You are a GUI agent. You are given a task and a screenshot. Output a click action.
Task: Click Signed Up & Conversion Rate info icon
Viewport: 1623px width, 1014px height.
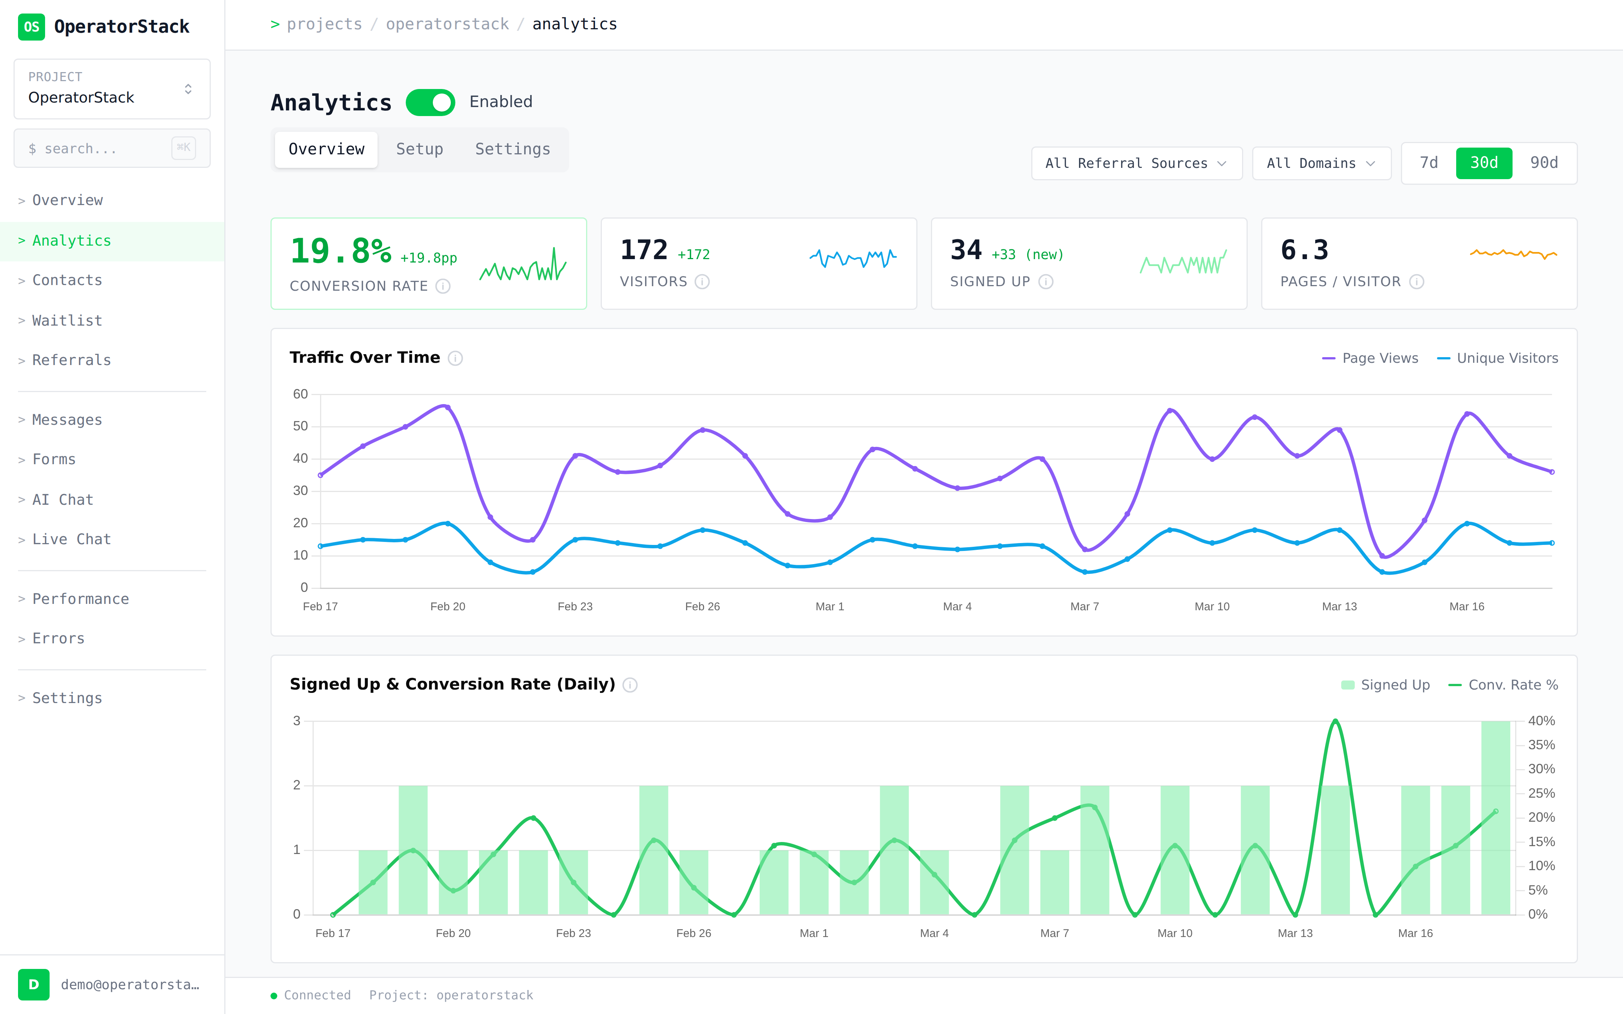coord(630,685)
